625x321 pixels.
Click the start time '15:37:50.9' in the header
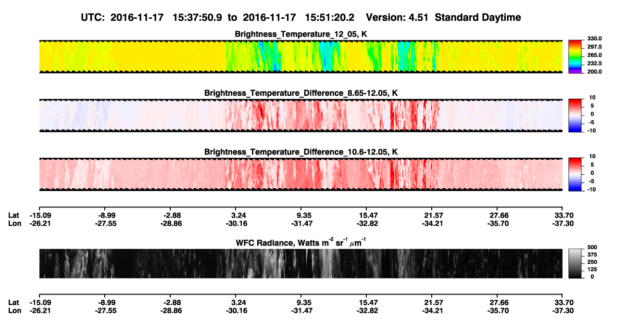click(x=198, y=17)
